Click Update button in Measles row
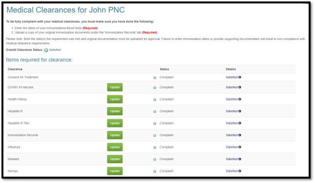315x183 pixels. point(115,159)
